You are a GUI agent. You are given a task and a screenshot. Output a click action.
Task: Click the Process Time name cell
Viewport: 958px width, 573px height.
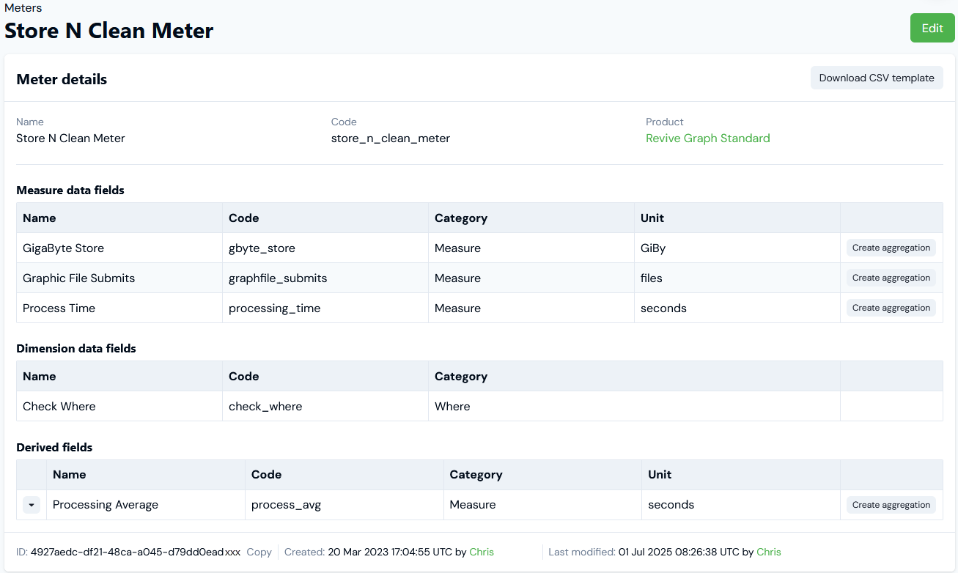119,308
